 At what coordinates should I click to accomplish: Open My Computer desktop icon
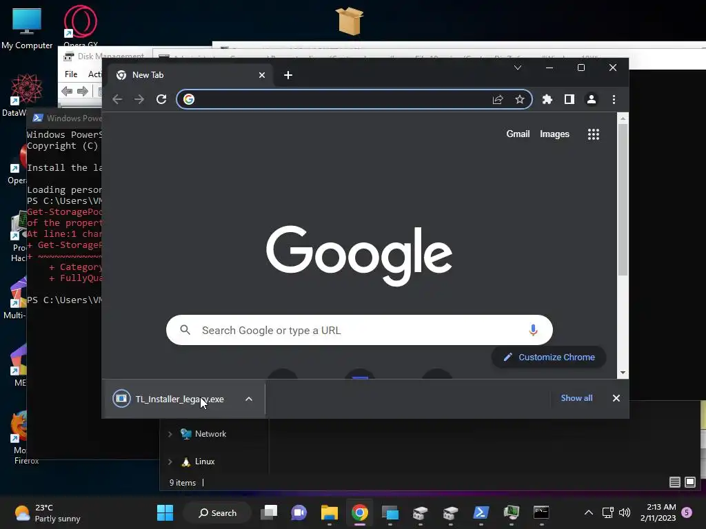tap(27, 28)
